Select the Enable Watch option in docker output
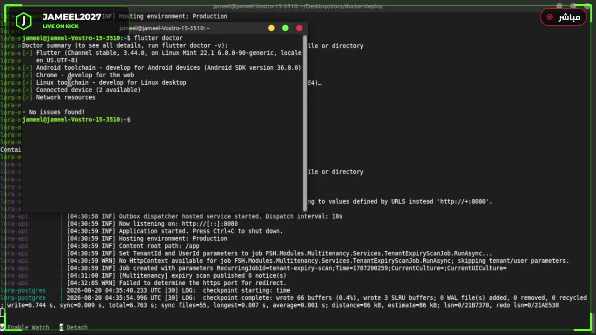 pos(25,327)
